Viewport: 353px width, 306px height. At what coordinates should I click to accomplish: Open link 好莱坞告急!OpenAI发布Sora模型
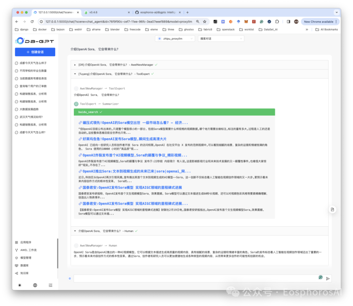[123, 139]
